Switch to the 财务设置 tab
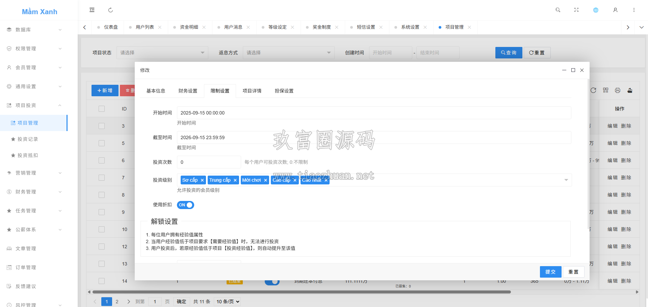The width and height of the screenshot is (648, 307). 188,91
